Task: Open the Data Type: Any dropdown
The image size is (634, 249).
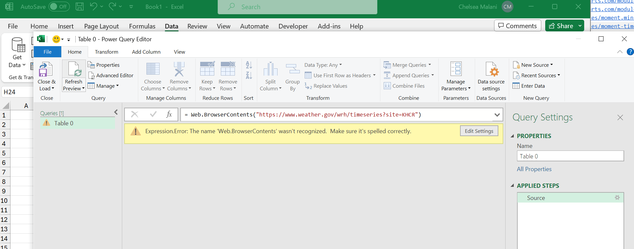Action: click(323, 65)
